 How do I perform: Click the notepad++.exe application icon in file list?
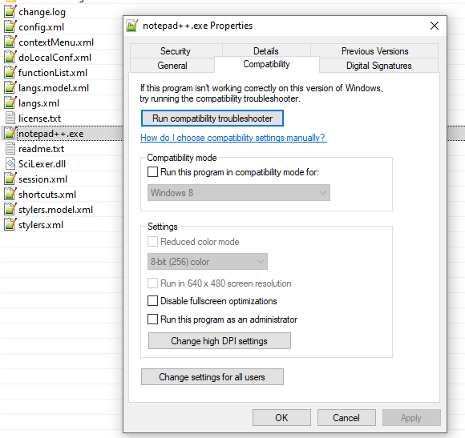[x=10, y=134]
